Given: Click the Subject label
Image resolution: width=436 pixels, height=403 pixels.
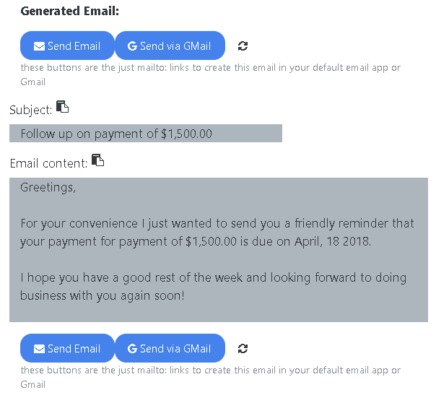Looking at the screenshot, I should click(x=30, y=110).
